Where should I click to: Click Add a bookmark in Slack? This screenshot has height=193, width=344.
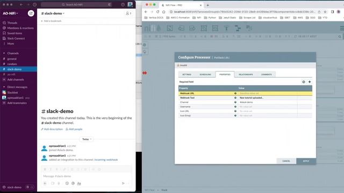pyautogui.click(x=52, y=21)
